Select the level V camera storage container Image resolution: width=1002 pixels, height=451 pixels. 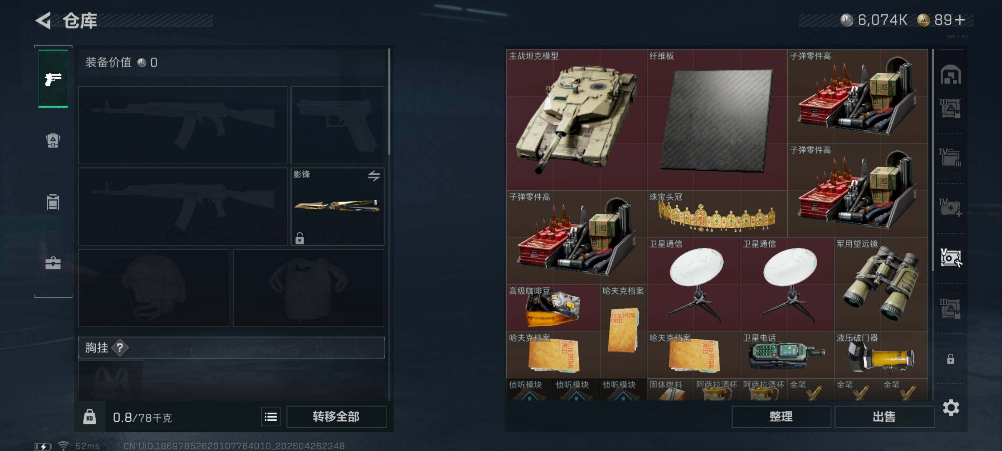pyautogui.click(x=951, y=258)
